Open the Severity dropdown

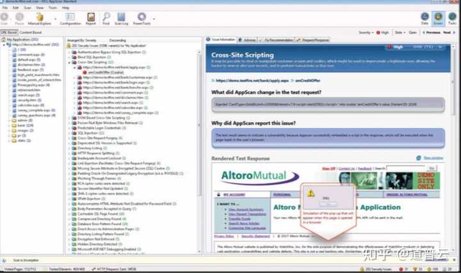pyautogui.click(x=366, y=33)
